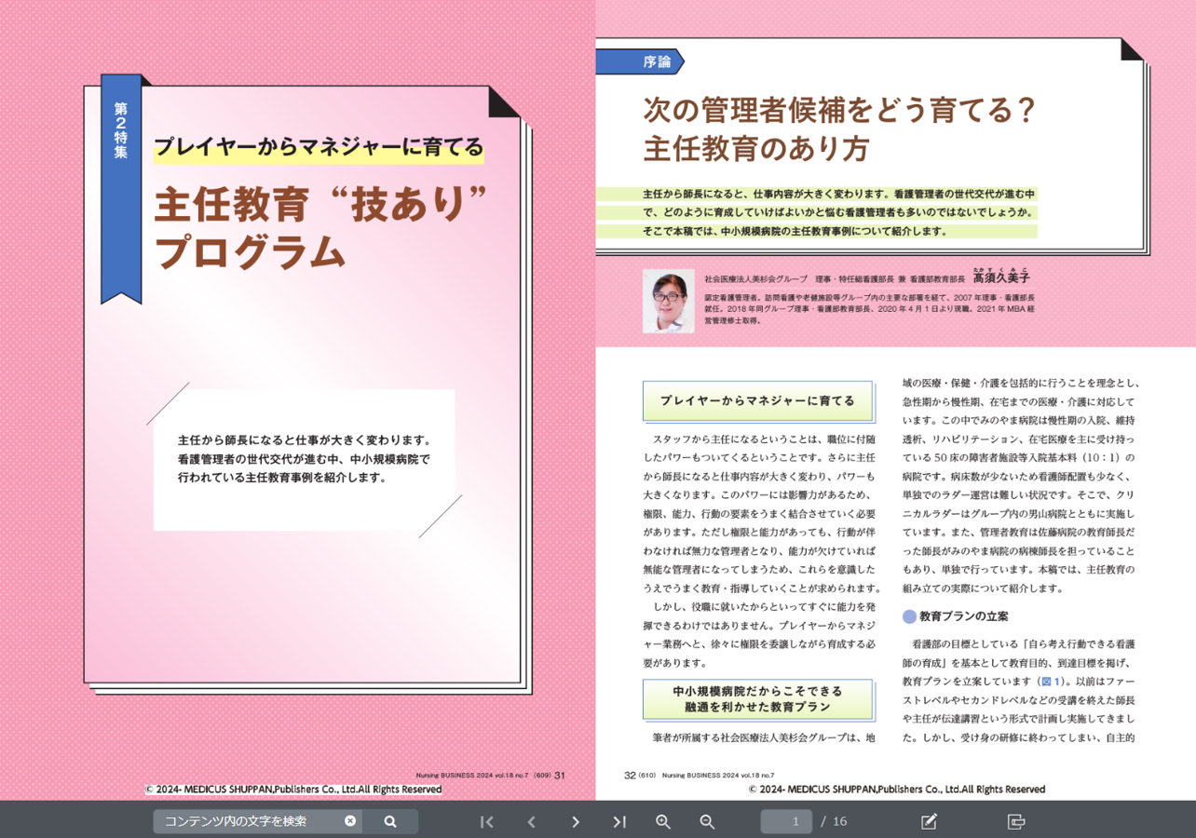Go to the previous page
This screenshot has width=1196, height=838.
(531, 822)
